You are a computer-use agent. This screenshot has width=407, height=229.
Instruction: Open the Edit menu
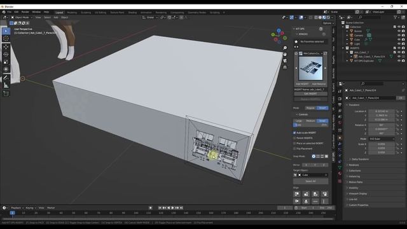coord(17,12)
